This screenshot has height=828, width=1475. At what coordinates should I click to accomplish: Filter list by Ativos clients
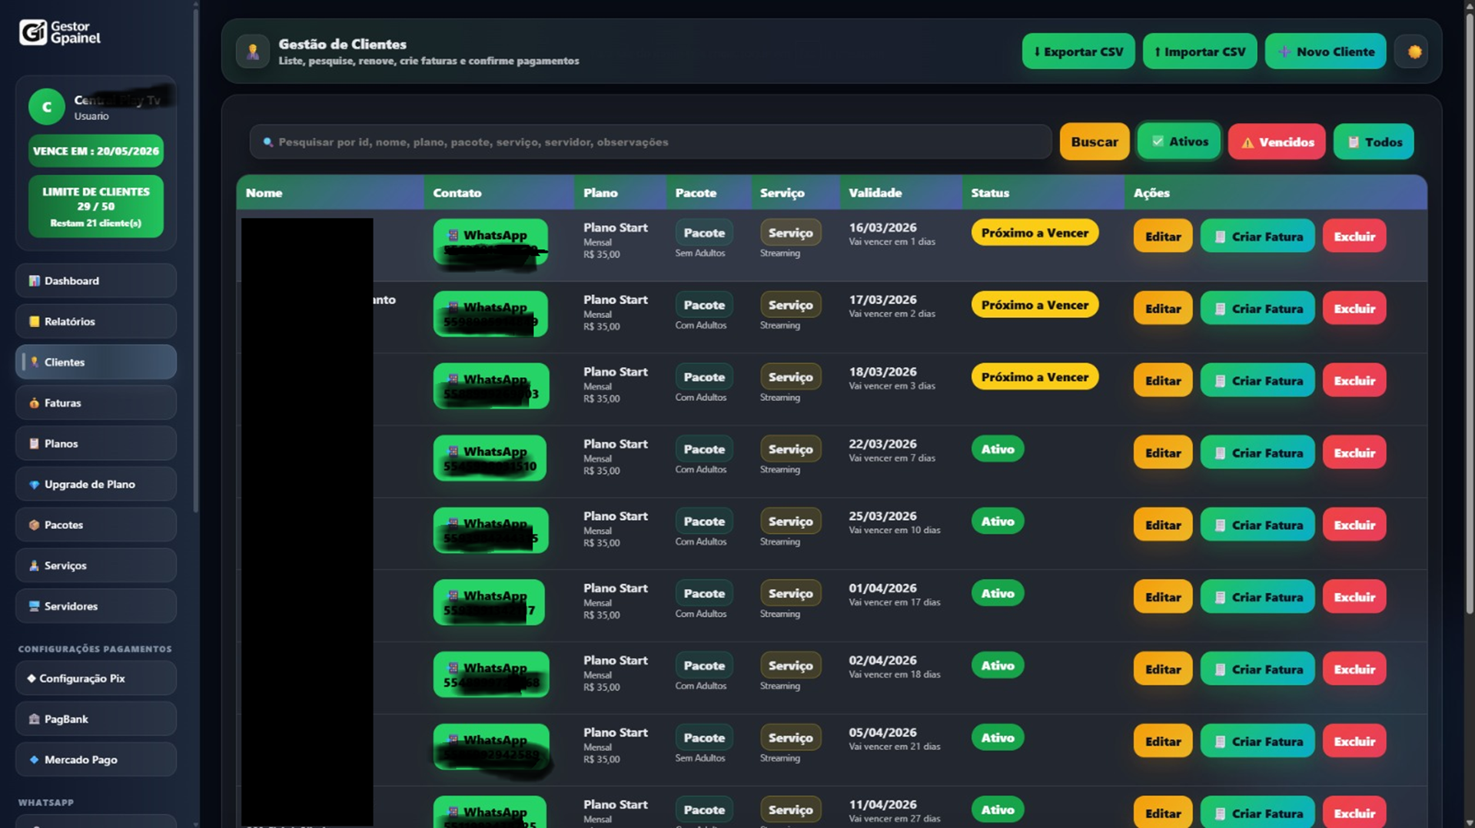coord(1178,142)
